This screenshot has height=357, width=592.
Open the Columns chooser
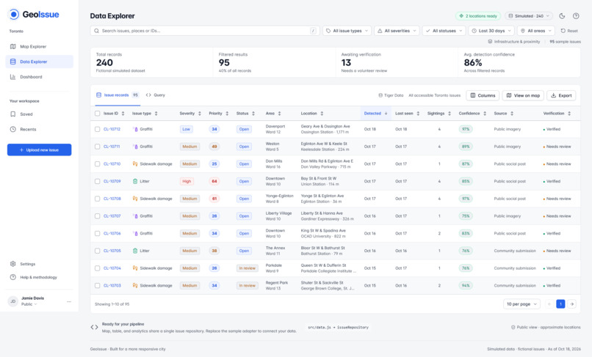click(x=483, y=95)
